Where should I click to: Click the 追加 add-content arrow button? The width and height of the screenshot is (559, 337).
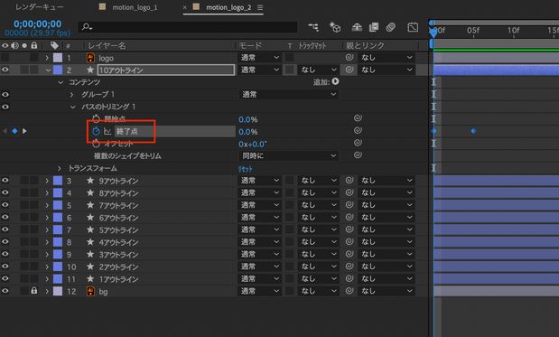335,81
